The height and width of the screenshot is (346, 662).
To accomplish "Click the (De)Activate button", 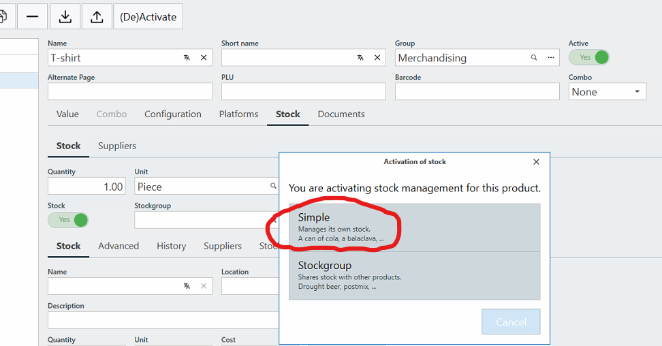I will click(x=148, y=17).
